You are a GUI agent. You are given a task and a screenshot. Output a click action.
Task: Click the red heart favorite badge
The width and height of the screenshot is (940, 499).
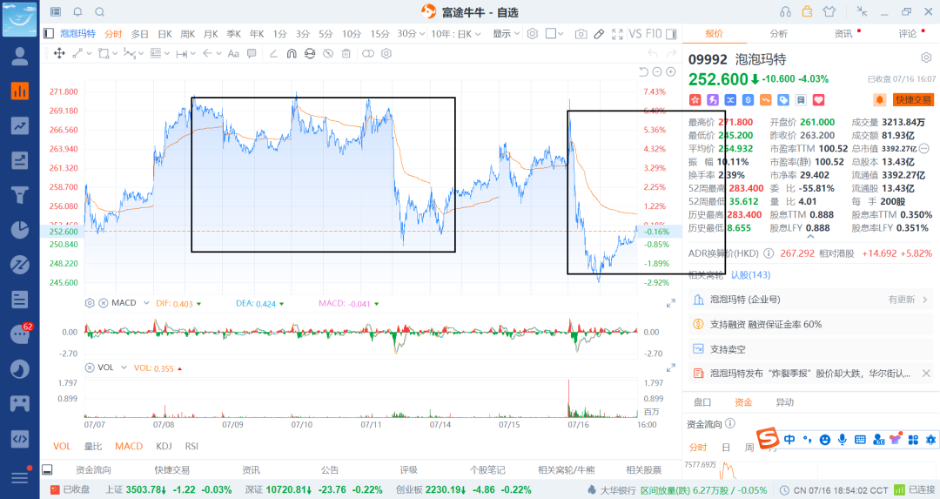818,99
